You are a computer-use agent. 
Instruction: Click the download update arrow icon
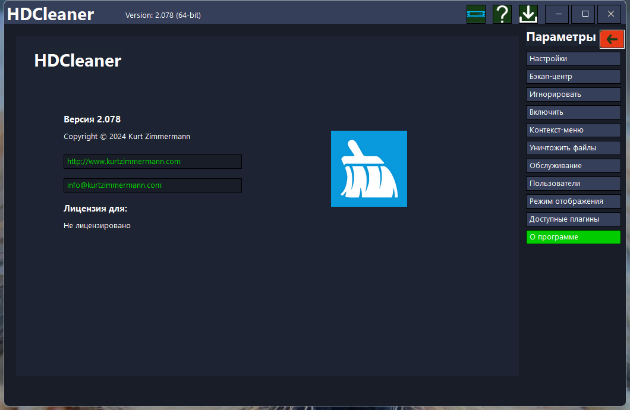[x=528, y=14]
